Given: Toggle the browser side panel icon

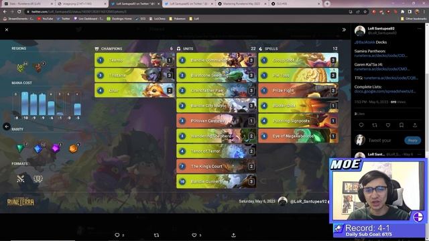Looking at the screenshot, I should point(410,12).
